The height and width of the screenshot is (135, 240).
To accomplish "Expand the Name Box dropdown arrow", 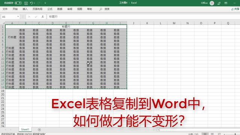I will pyautogui.click(x=18, y=16).
